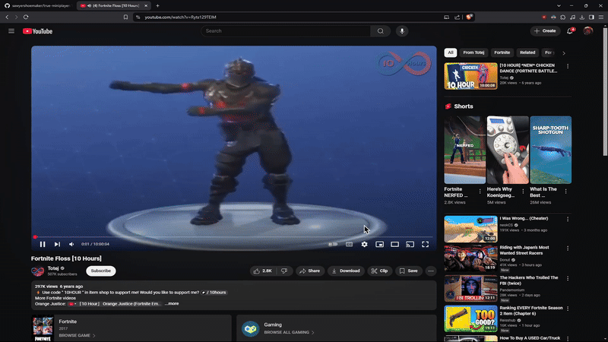608x342 pixels.
Task: Focus the YouTube search box
Action: 286,31
